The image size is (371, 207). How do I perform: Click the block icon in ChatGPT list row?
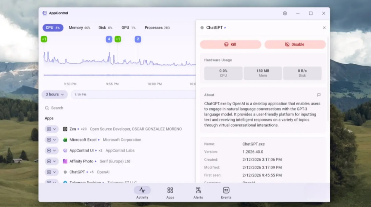pyautogui.click(x=49, y=172)
